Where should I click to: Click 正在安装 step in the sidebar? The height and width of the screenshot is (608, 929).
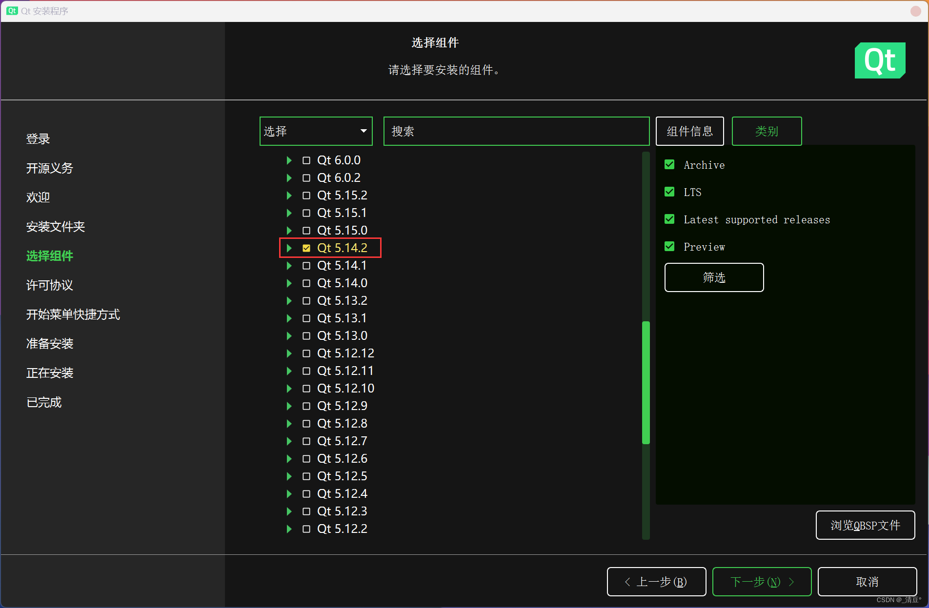(50, 373)
